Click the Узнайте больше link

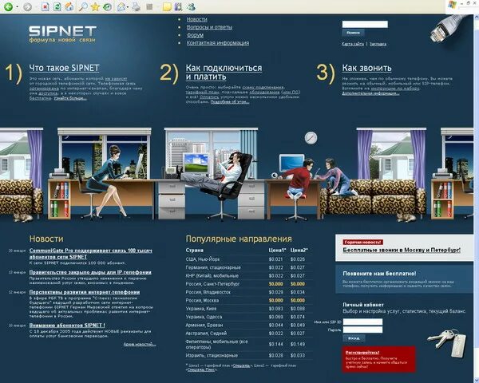click(x=70, y=98)
